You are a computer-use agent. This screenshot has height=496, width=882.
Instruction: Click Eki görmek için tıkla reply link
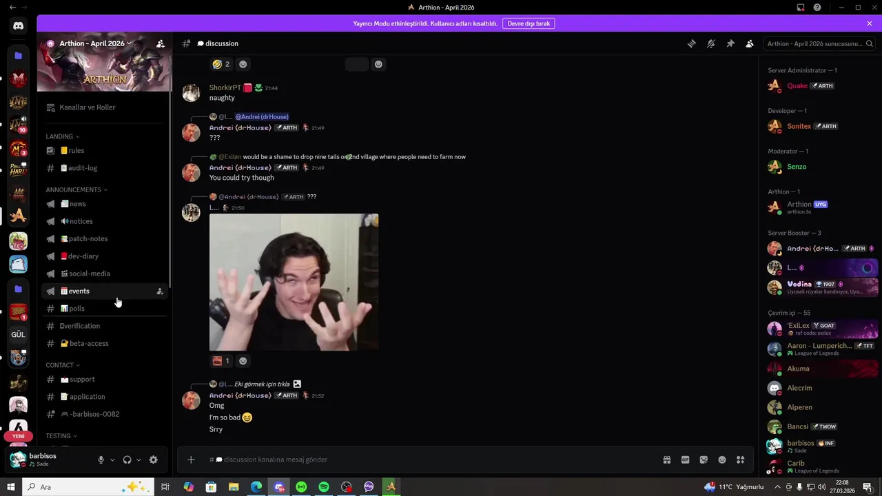pyautogui.click(x=263, y=384)
